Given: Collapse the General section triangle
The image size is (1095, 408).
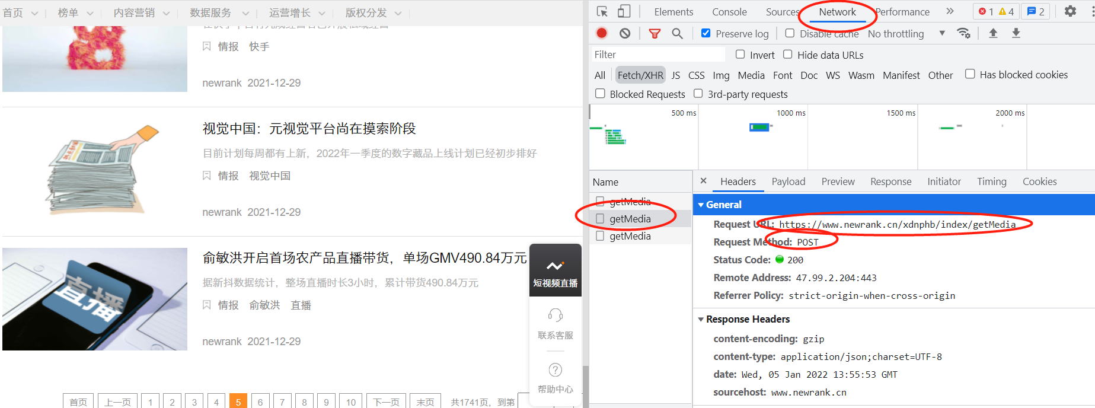Looking at the screenshot, I should (x=701, y=205).
